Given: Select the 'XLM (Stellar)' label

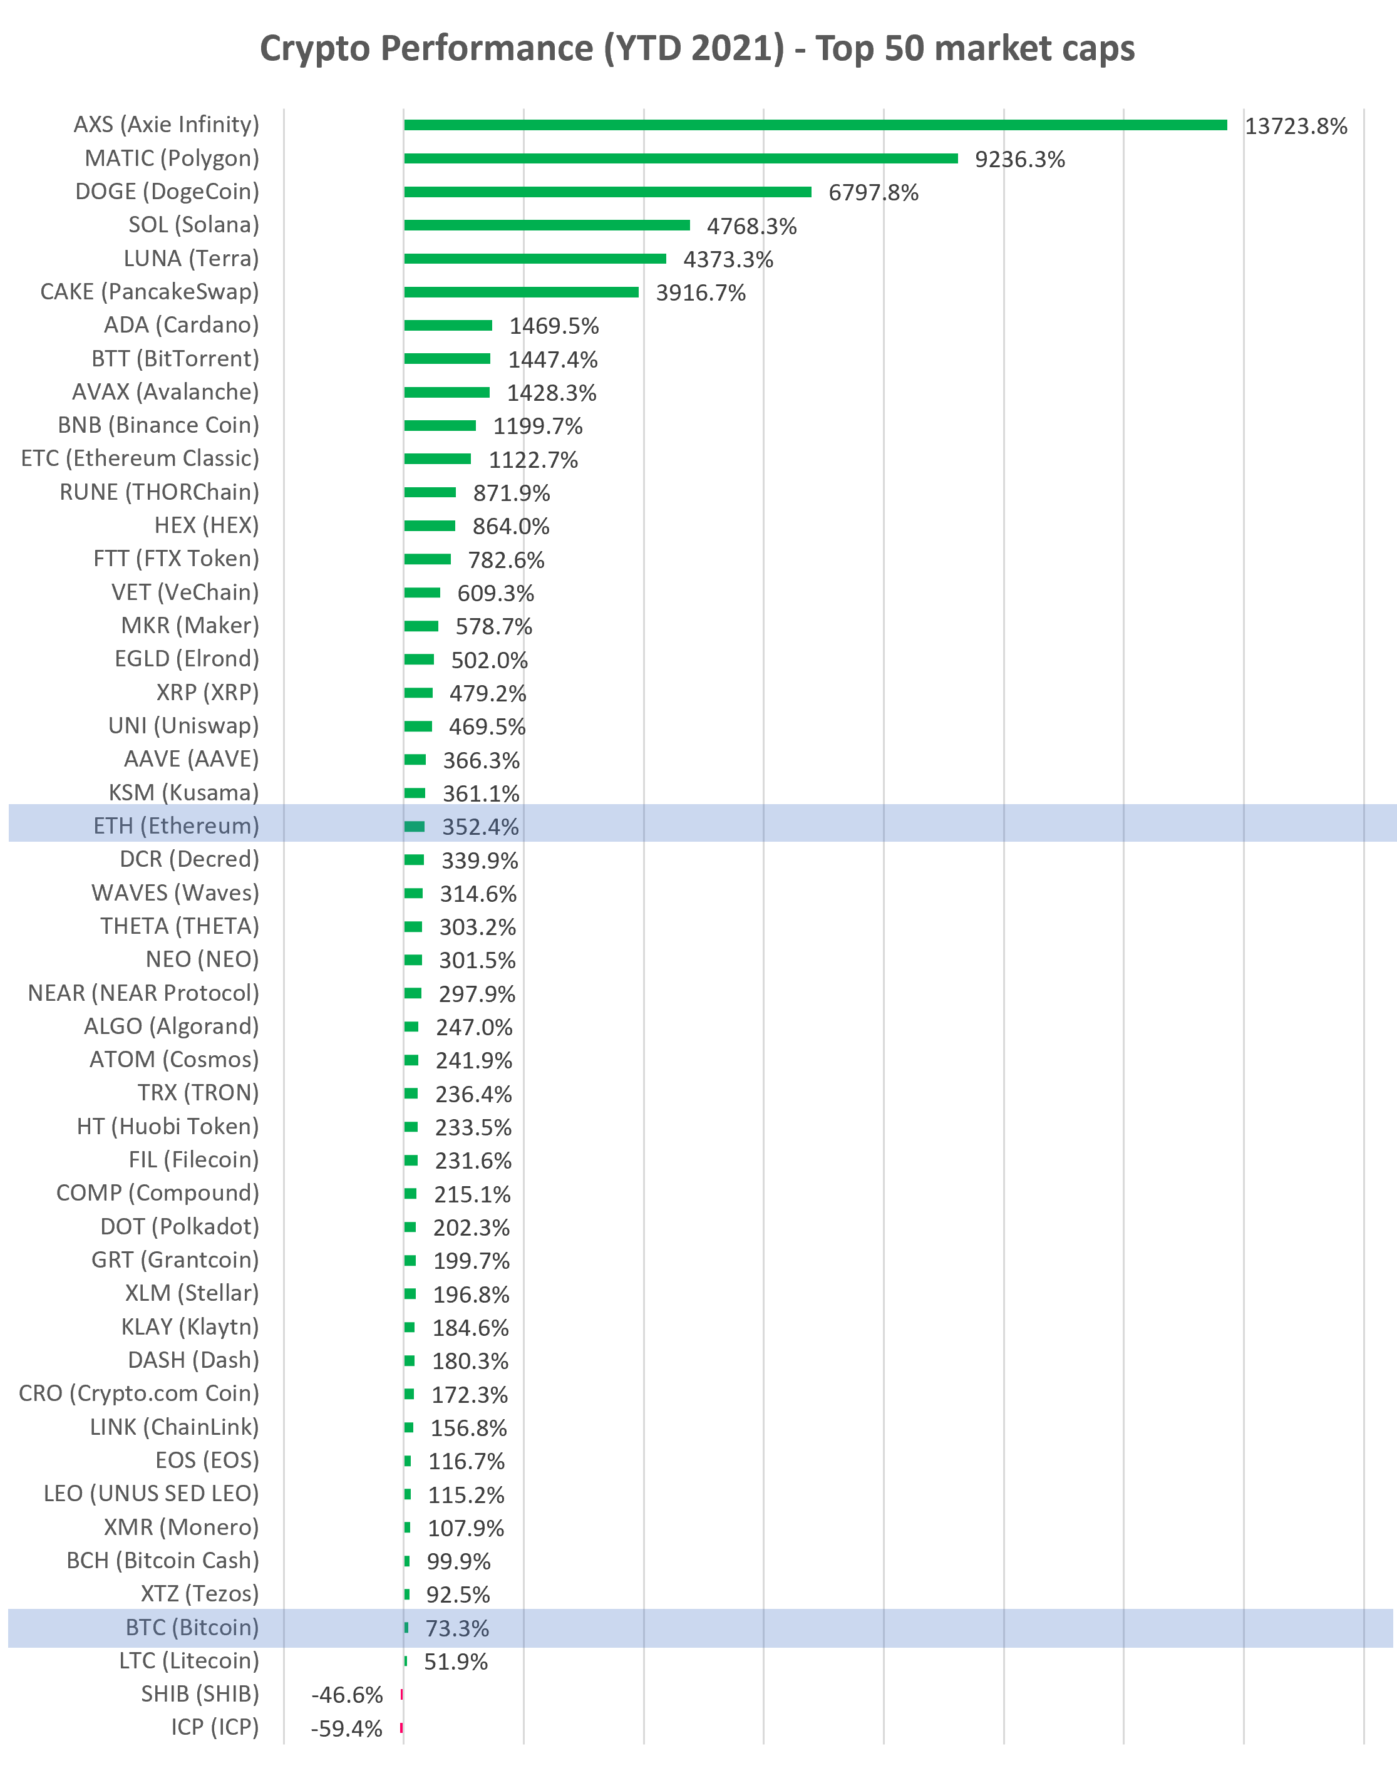Looking at the screenshot, I should 192,1293.
